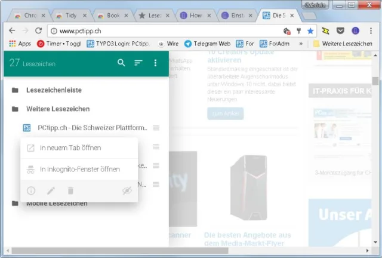Image resolution: width=382 pixels, height=258 pixels.
Task: Close the 'How' tab
Action: pyautogui.click(x=209, y=16)
